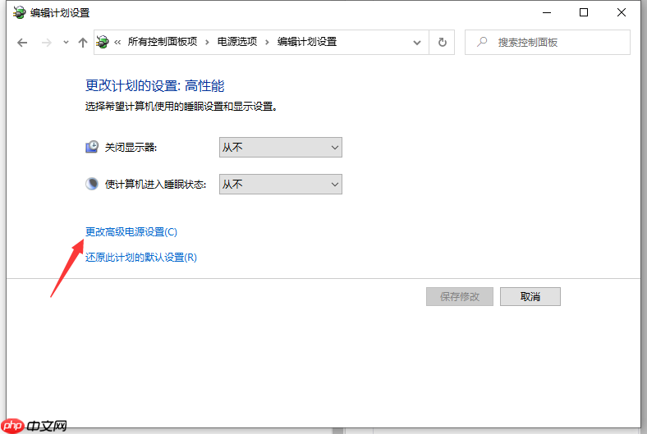Screen dimensions: 647x434
Task: Open the 使计算机进入睡眠状态 dropdown
Action: [x=281, y=184]
